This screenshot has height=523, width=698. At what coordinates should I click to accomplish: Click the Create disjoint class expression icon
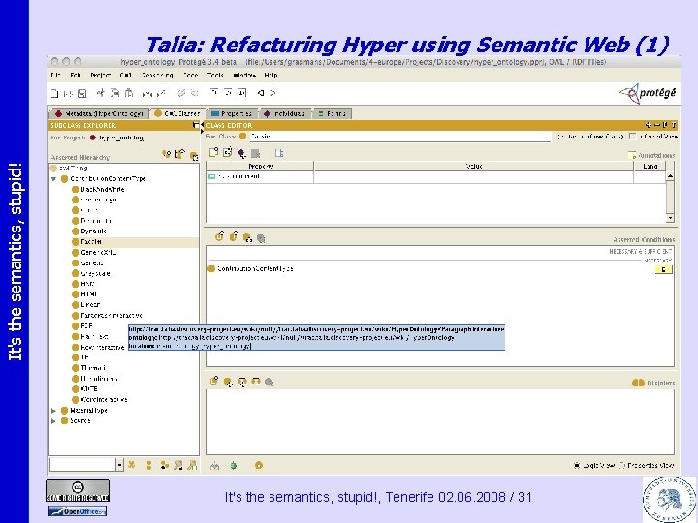214,382
